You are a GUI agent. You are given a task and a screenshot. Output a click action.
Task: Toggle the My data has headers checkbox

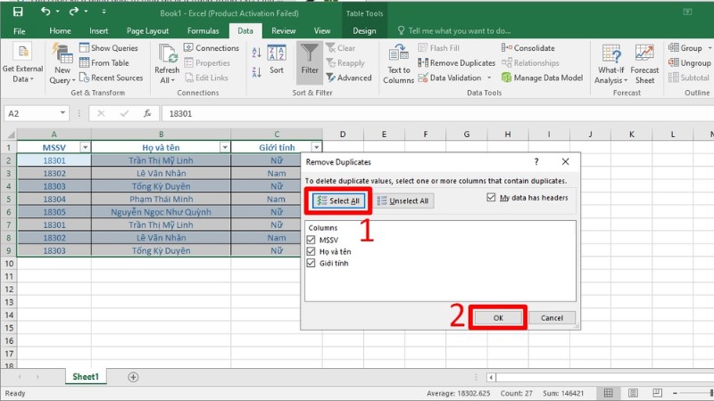tap(493, 197)
